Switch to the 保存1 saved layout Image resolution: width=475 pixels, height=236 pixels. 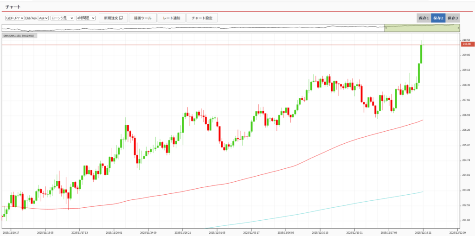[423, 18]
